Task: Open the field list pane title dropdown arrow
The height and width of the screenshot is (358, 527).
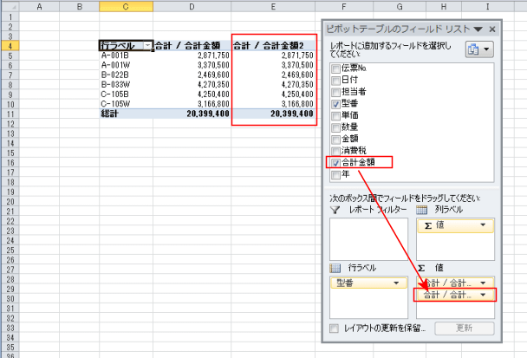Action: tap(478, 29)
